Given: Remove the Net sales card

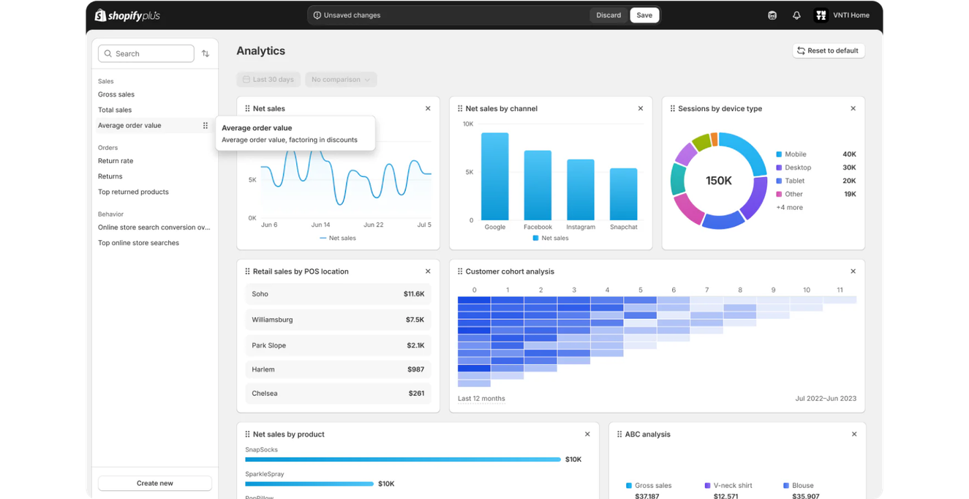Looking at the screenshot, I should (x=428, y=108).
